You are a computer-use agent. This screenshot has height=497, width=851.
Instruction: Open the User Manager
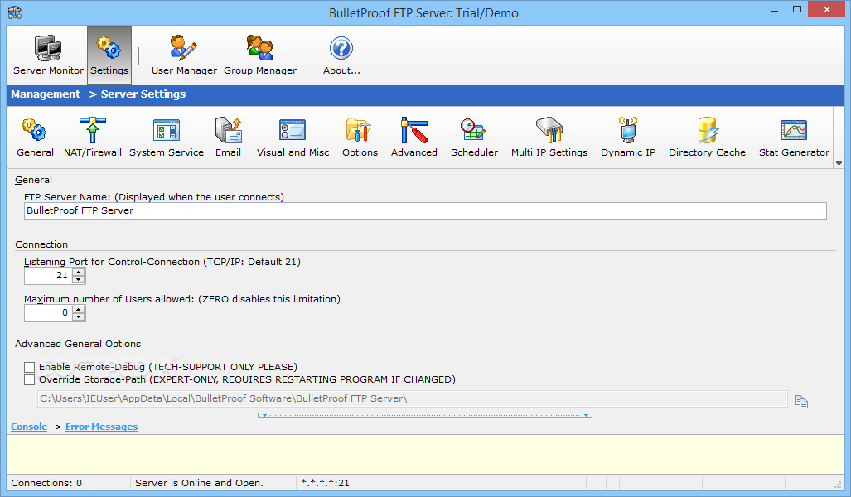tap(184, 55)
